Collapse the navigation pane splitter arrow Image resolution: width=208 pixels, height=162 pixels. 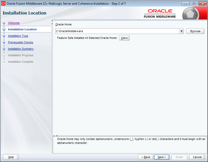click(x=52, y=21)
